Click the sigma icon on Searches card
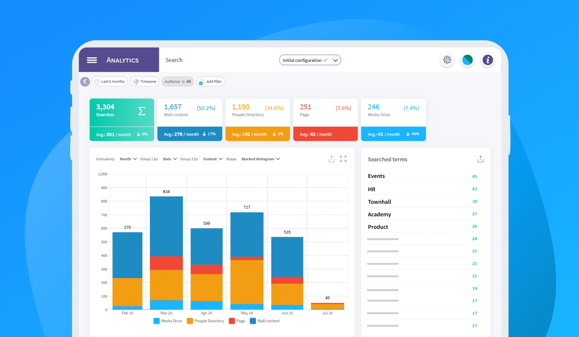 coord(142,111)
